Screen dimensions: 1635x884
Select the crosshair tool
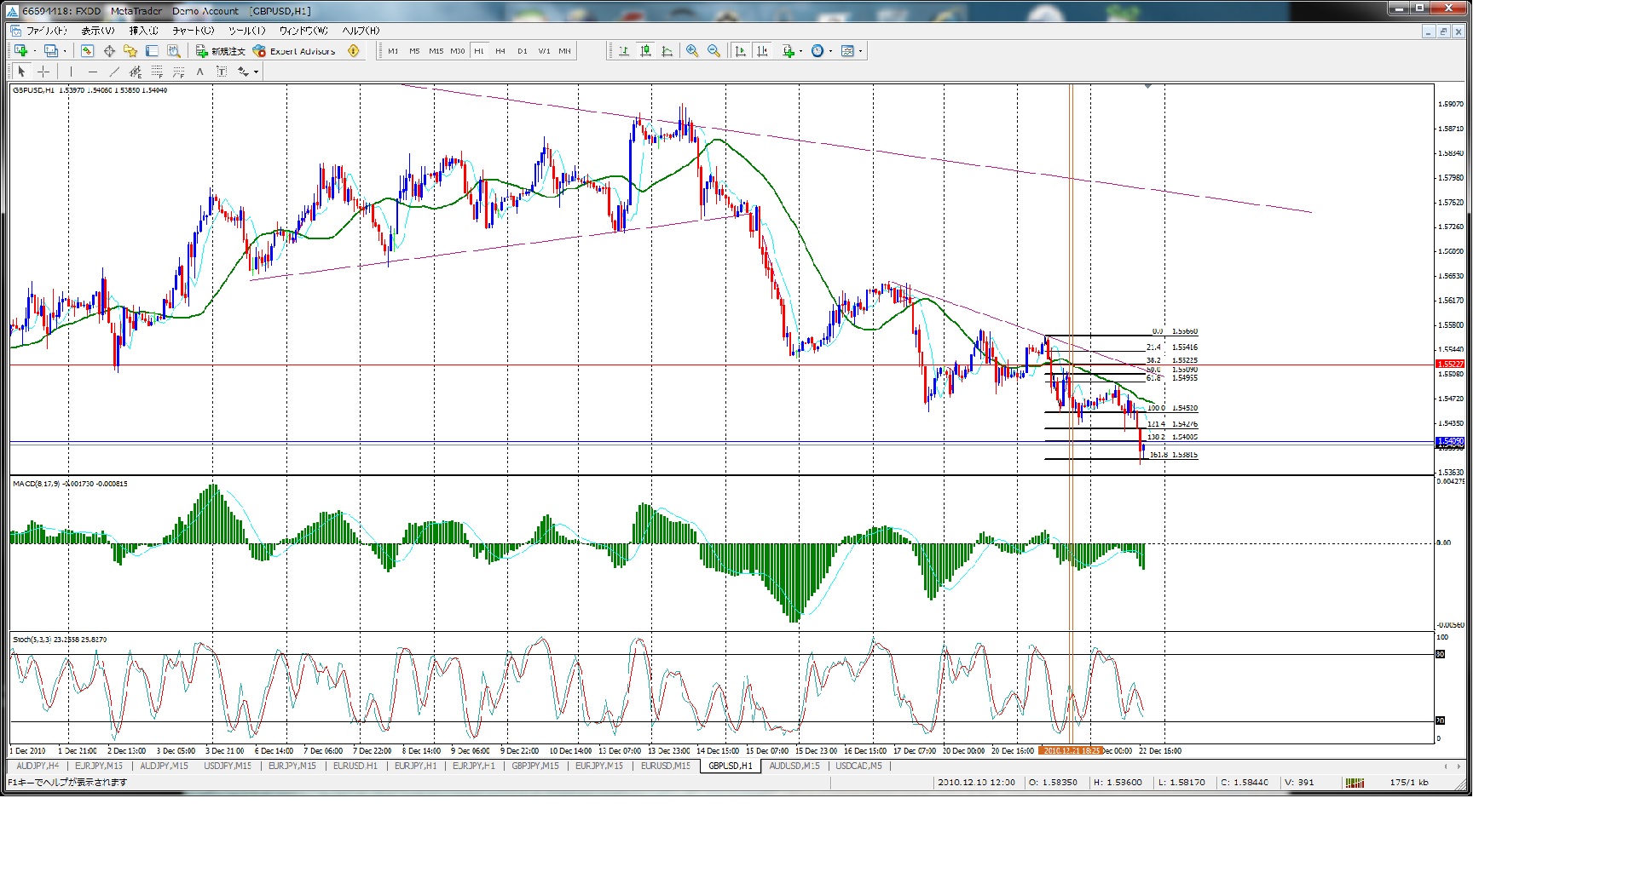(43, 72)
